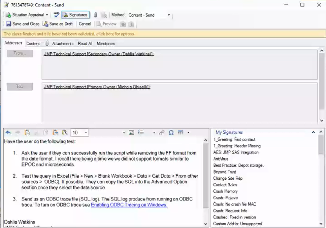The image size is (326, 228).
Task: Open the Milestones tab
Action: (105, 44)
